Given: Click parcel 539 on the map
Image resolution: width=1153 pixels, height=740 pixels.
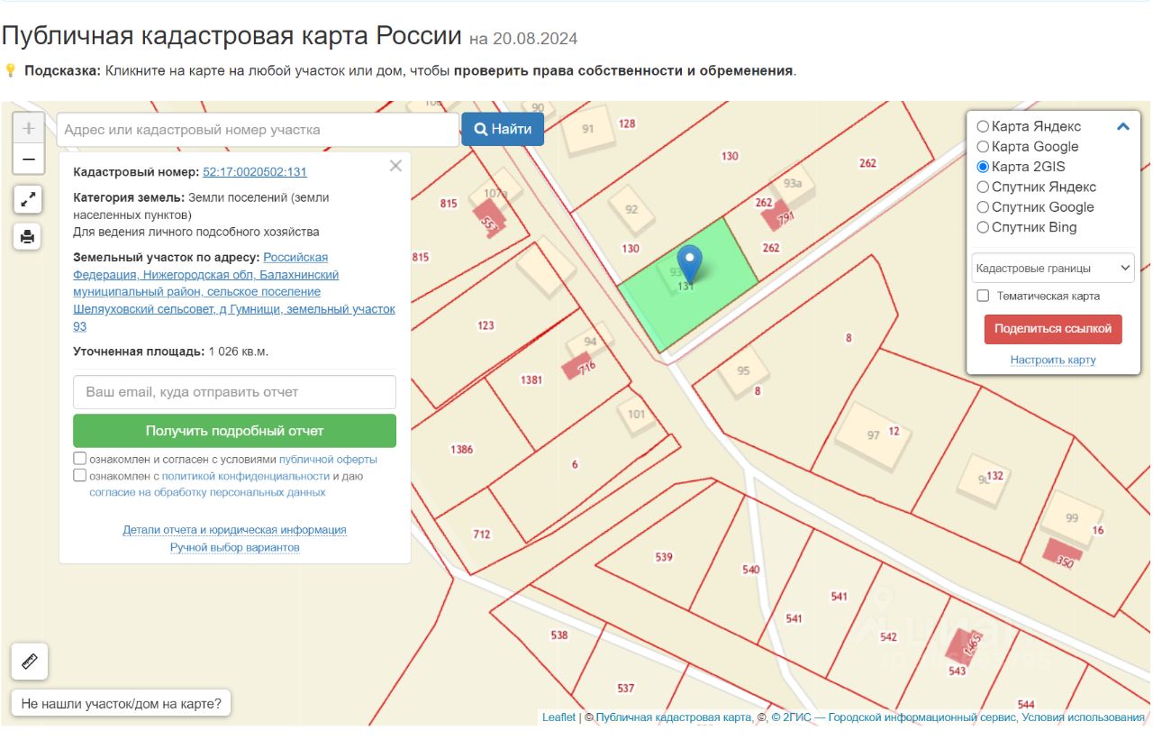Looking at the screenshot, I should pos(664,557).
